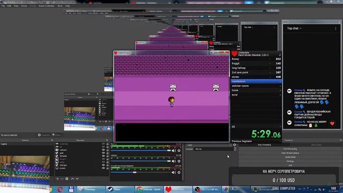Mute the Mic/Aux speaker icon

point(174,151)
